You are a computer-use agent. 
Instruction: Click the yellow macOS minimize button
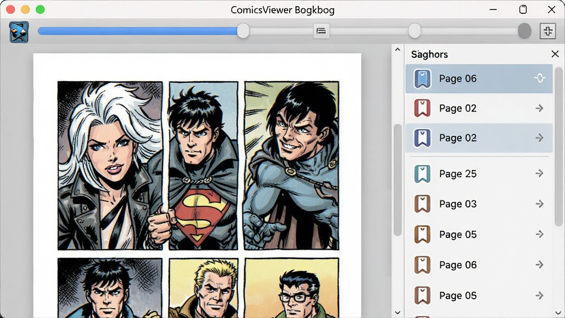click(25, 9)
